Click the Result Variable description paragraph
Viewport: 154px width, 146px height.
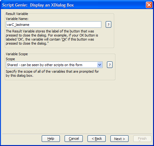tap(52, 37)
